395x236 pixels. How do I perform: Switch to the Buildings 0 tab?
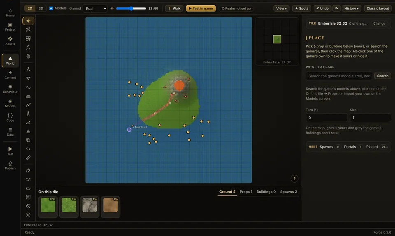(x=266, y=192)
